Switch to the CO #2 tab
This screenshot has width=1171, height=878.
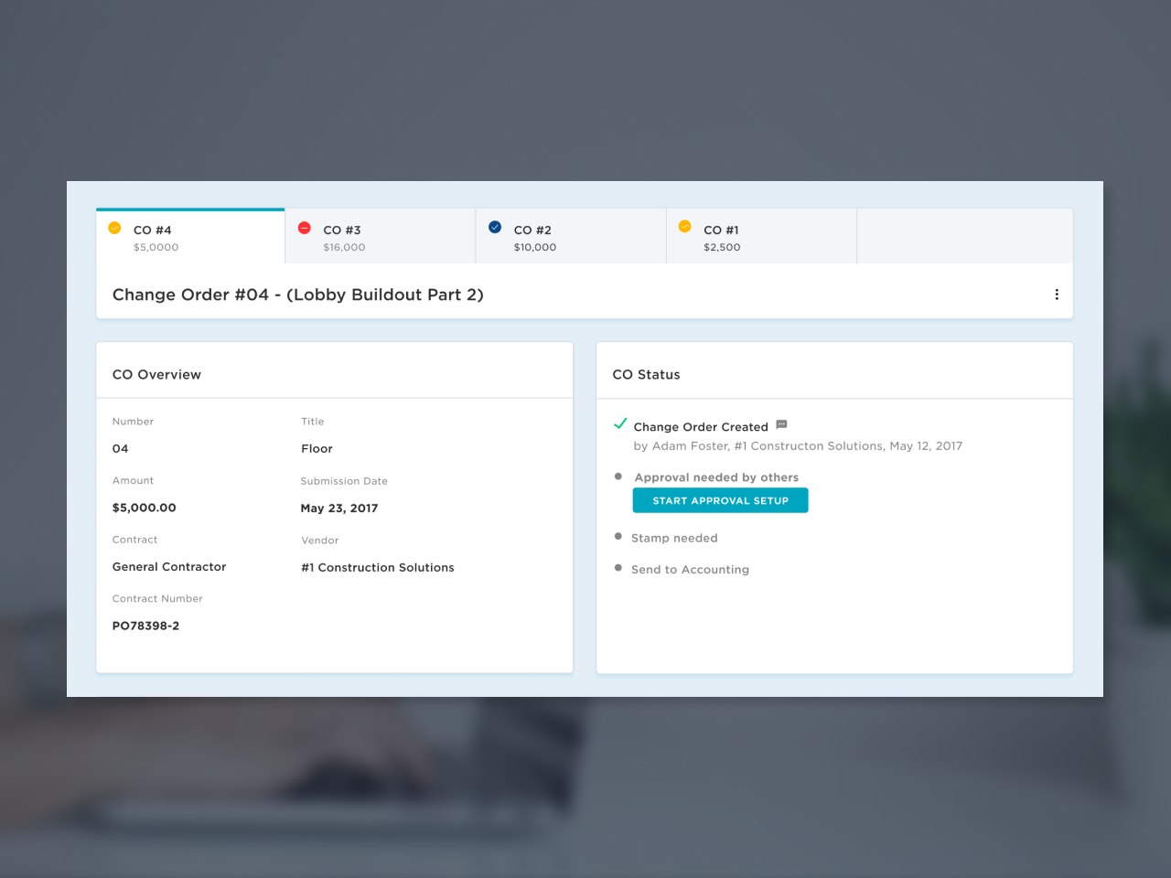[x=570, y=238]
